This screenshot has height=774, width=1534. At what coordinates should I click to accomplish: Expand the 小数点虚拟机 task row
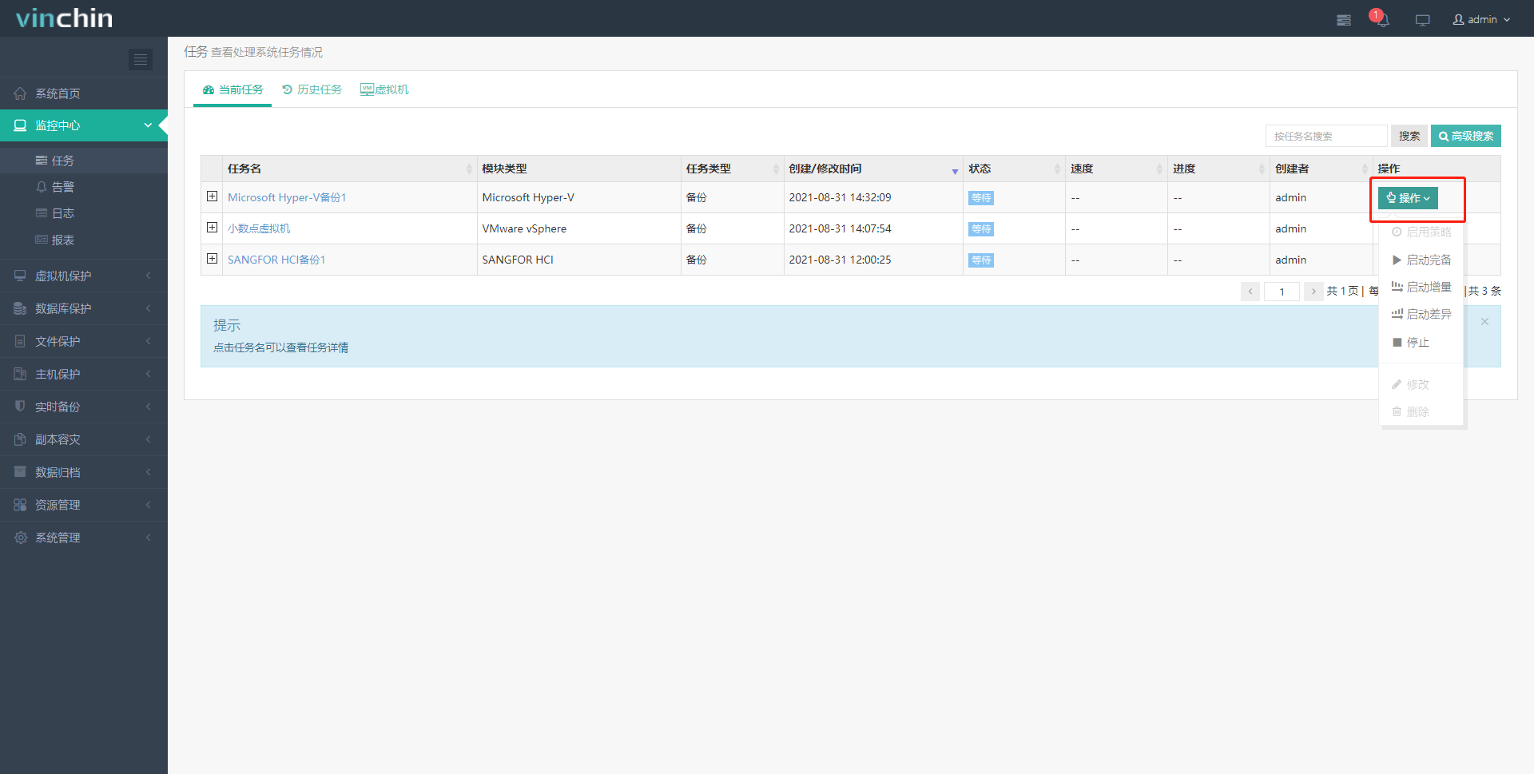click(212, 228)
